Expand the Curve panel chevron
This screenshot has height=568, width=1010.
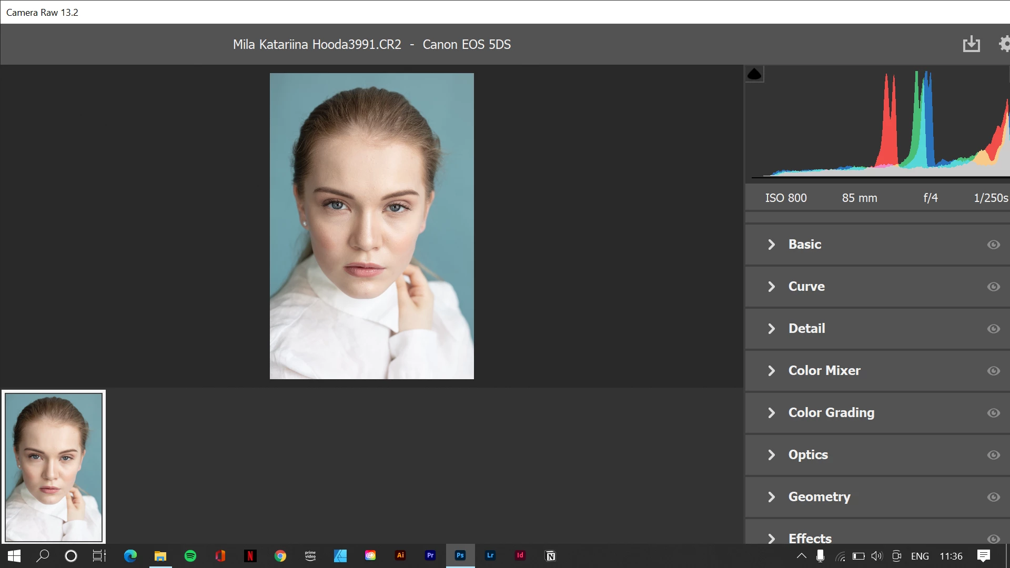(x=772, y=287)
